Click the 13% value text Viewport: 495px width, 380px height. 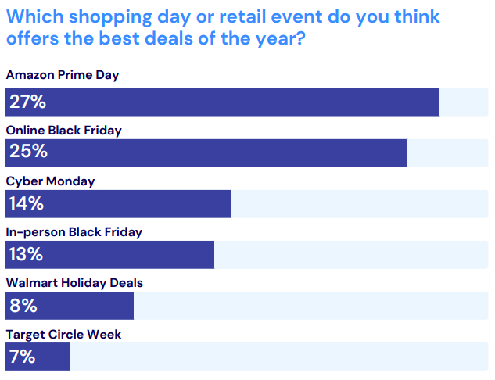tap(26, 255)
